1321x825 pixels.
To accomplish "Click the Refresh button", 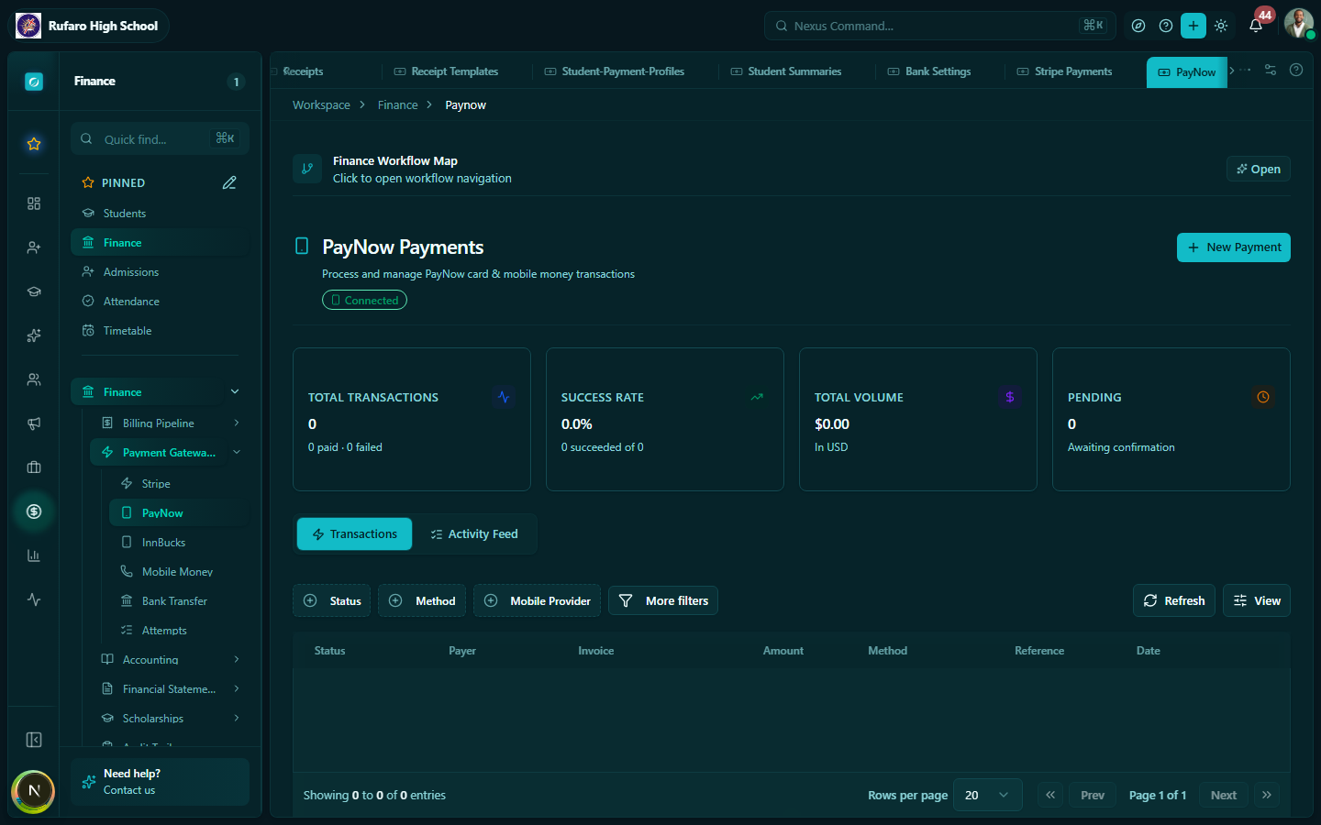I will [x=1174, y=600].
